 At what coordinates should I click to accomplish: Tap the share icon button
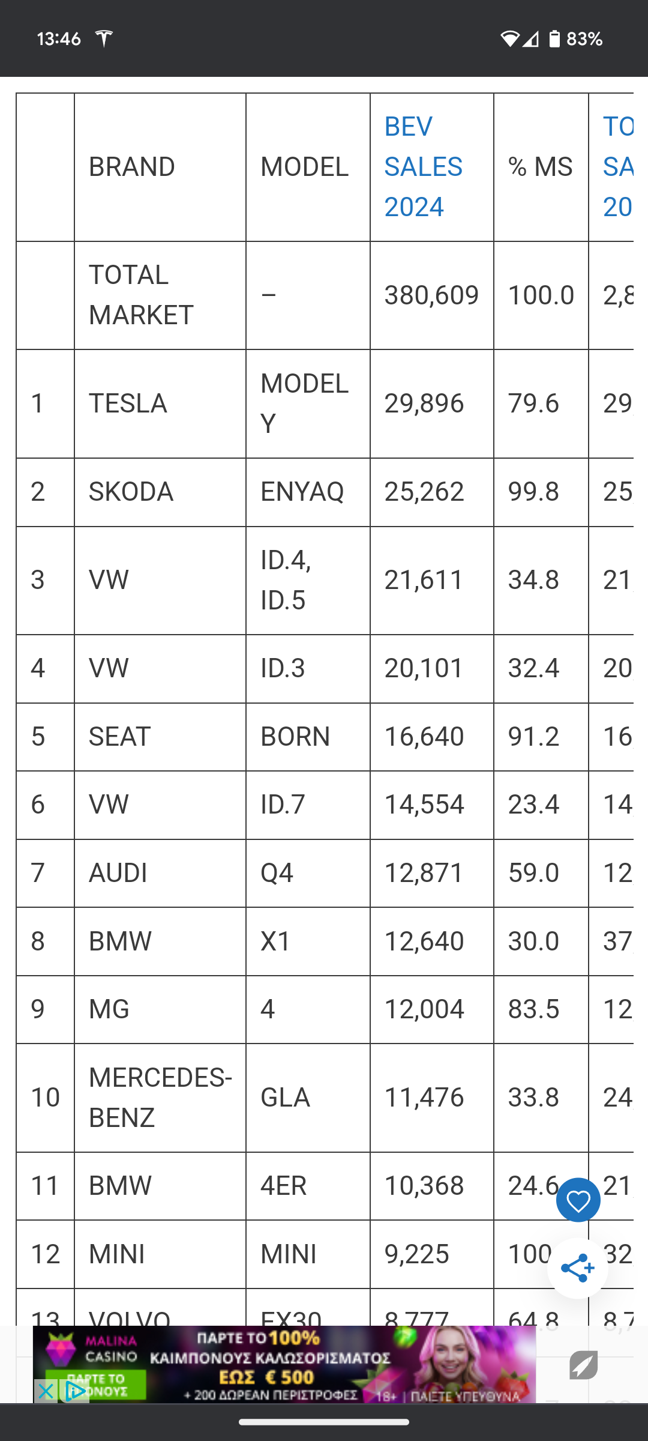pos(578,1268)
